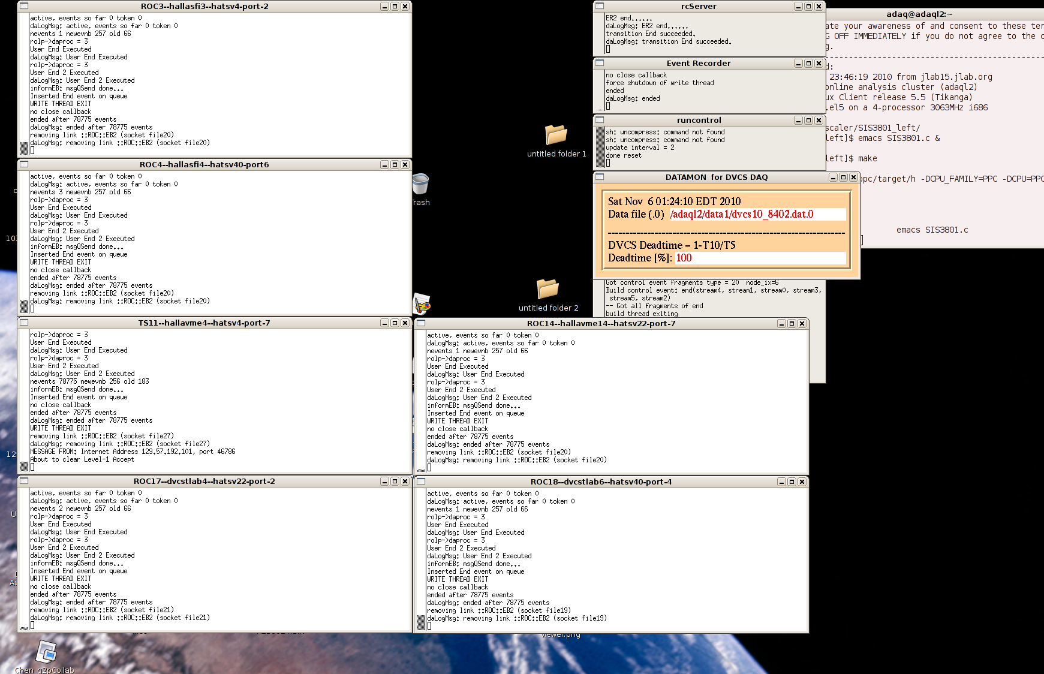This screenshot has width=1044, height=674.
Task: Maximize the ROC17 terminal window
Action: pos(395,481)
